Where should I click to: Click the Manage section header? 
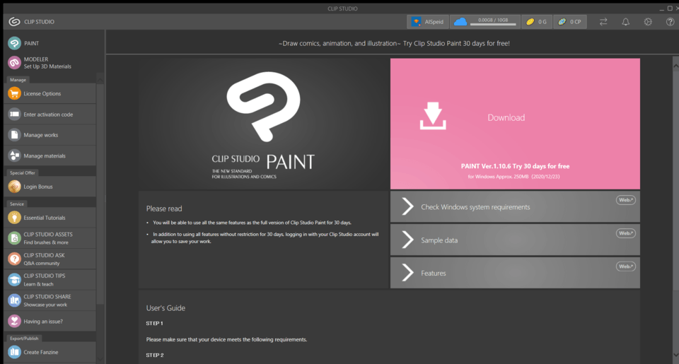click(18, 80)
